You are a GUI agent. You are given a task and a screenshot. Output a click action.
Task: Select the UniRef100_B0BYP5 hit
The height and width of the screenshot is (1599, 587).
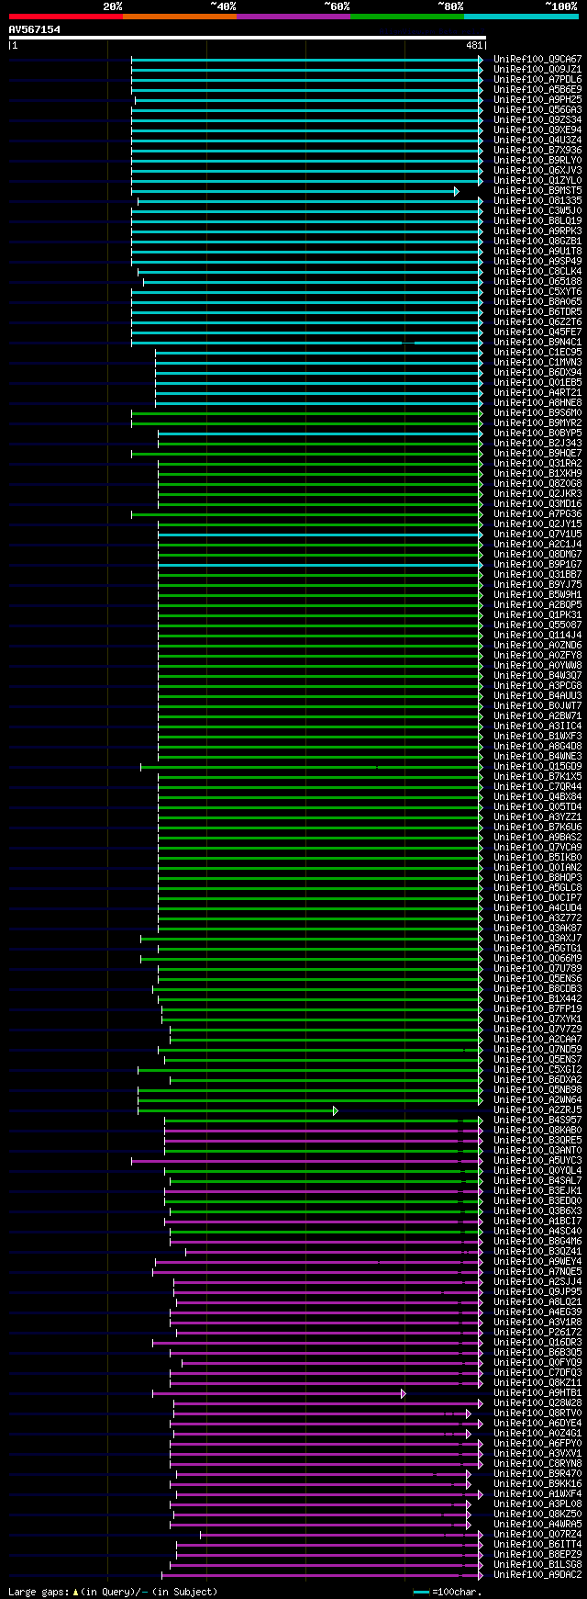coord(537,434)
